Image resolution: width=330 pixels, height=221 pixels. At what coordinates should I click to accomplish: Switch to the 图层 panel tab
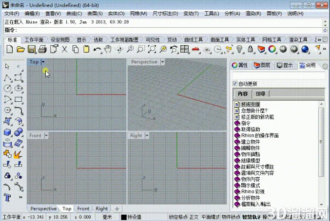click(262, 65)
